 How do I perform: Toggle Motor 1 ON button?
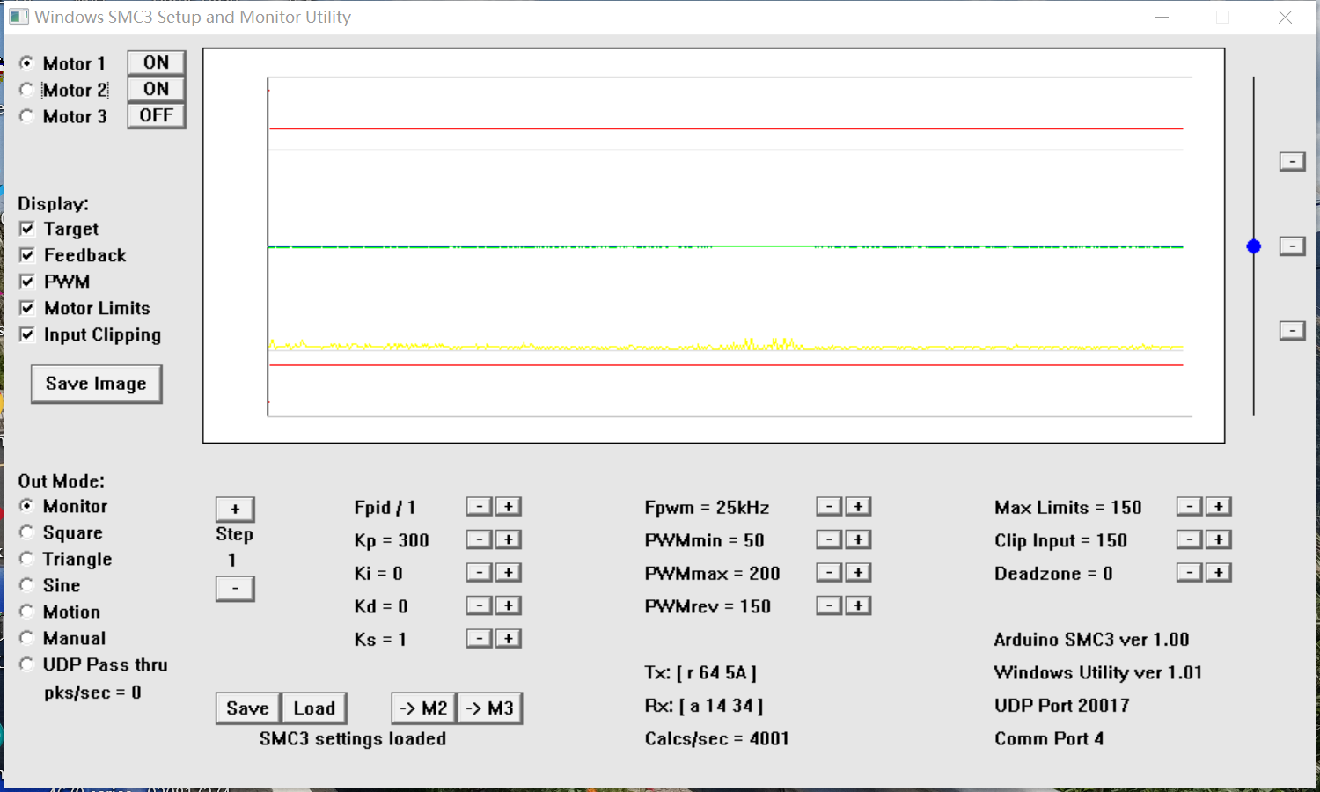pyautogui.click(x=157, y=62)
